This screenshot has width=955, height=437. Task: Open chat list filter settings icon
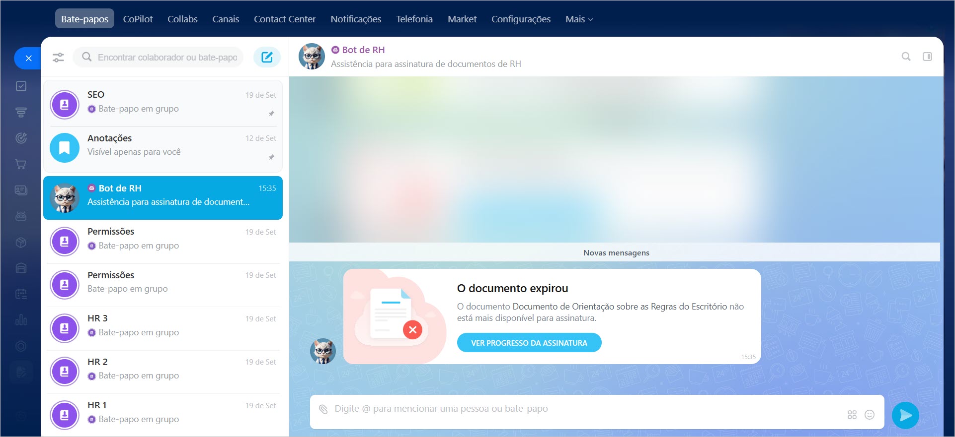tap(58, 58)
